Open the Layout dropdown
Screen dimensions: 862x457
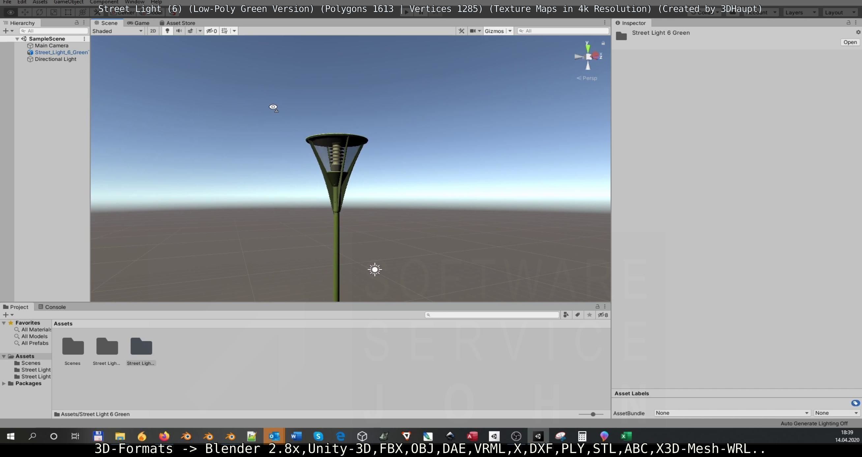coord(840,13)
